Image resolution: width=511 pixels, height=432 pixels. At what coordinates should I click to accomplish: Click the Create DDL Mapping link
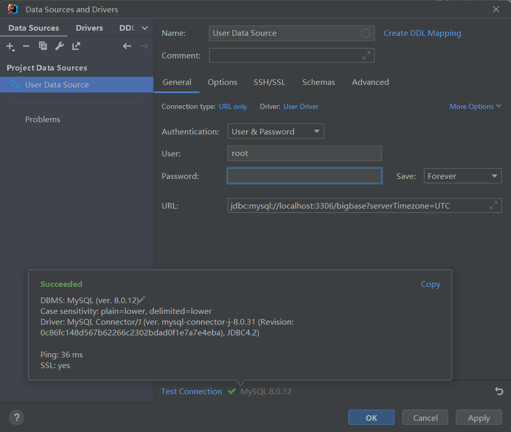pyautogui.click(x=422, y=33)
